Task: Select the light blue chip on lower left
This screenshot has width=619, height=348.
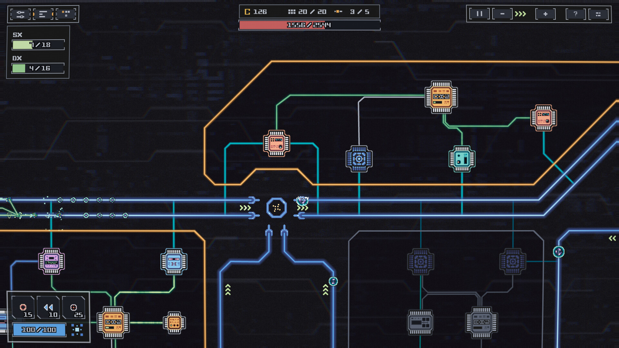Action: tap(174, 261)
